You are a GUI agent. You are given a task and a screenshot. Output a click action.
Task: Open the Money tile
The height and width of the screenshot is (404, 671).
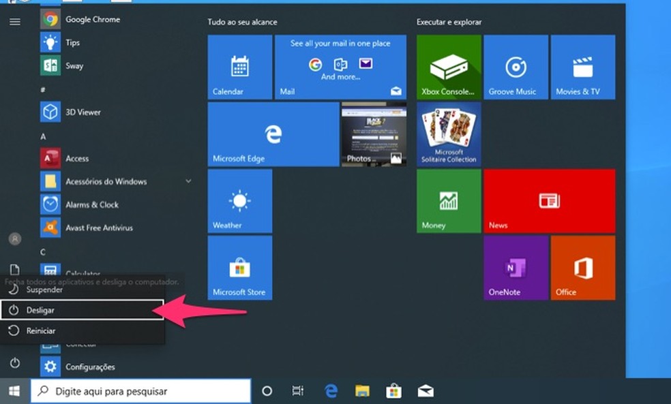point(448,200)
